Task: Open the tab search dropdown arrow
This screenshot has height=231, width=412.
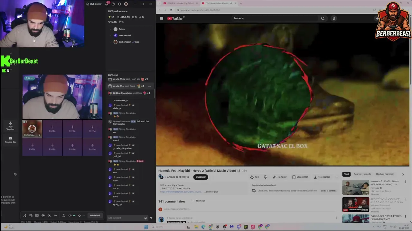Action: coord(159,3)
